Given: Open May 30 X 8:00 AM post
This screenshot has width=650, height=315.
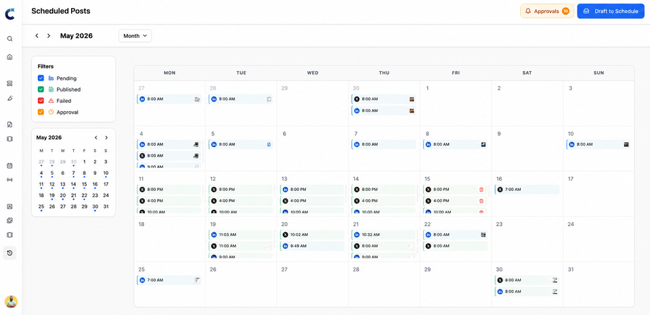Looking at the screenshot, I should coord(527,280).
